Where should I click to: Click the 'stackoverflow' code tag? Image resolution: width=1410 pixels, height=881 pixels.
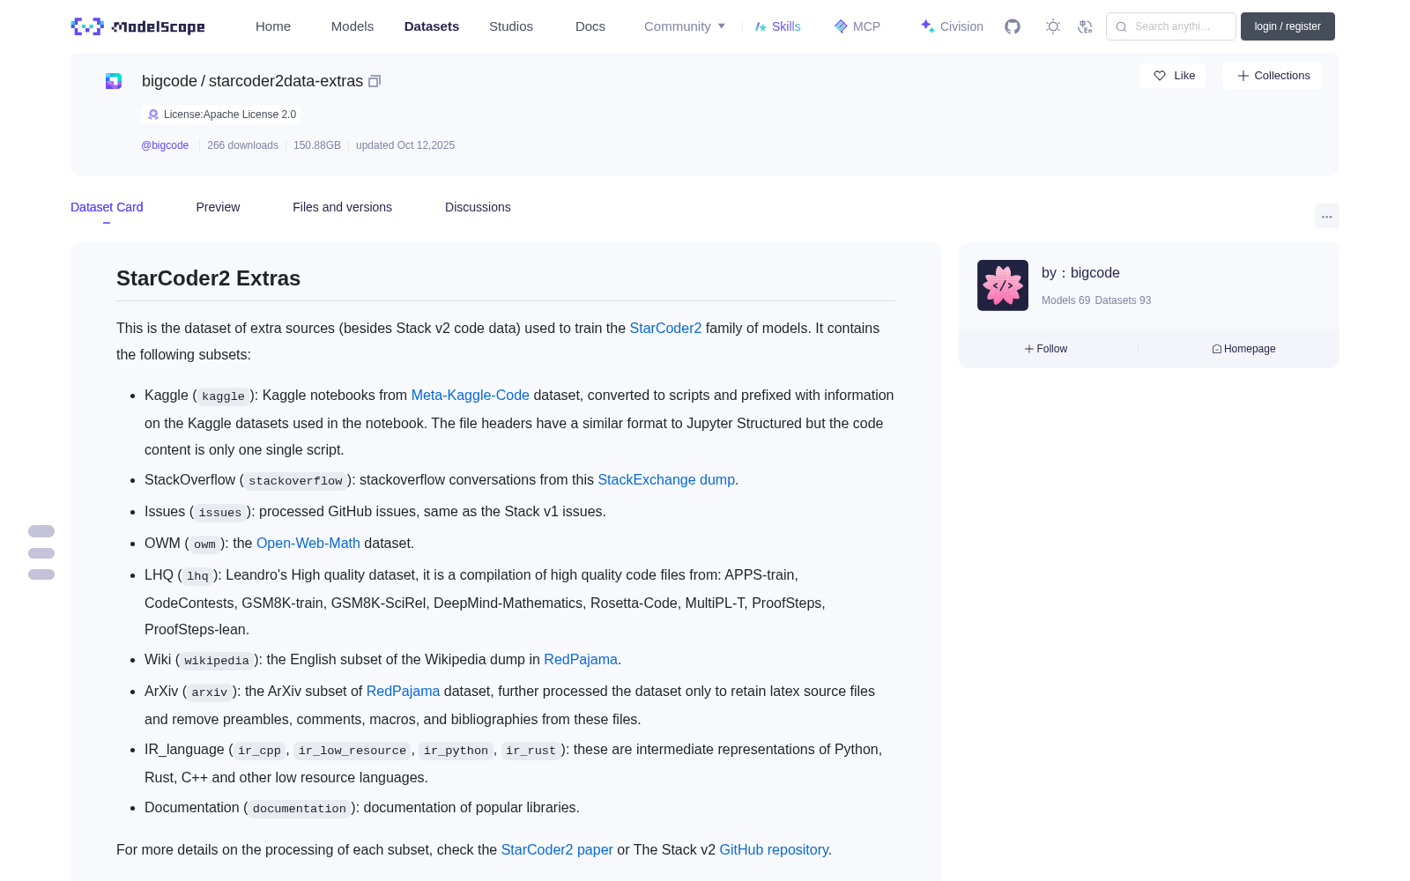pos(295,481)
